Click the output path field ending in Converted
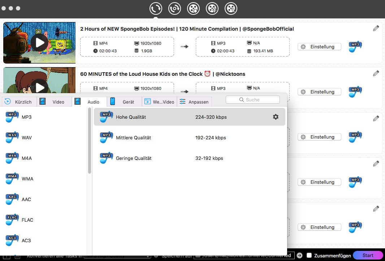 pyautogui.click(x=244, y=255)
